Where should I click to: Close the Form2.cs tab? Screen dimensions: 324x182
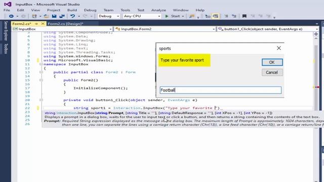pyautogui.click(x=43, y=24)
